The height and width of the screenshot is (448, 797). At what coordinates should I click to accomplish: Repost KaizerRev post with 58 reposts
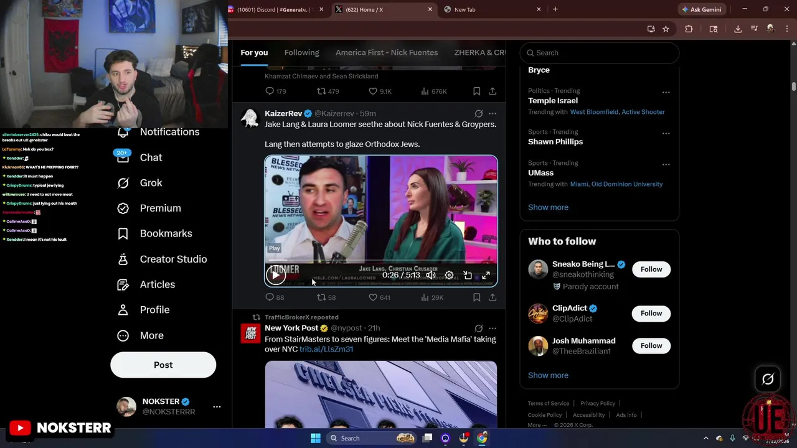tap(326, 297)
